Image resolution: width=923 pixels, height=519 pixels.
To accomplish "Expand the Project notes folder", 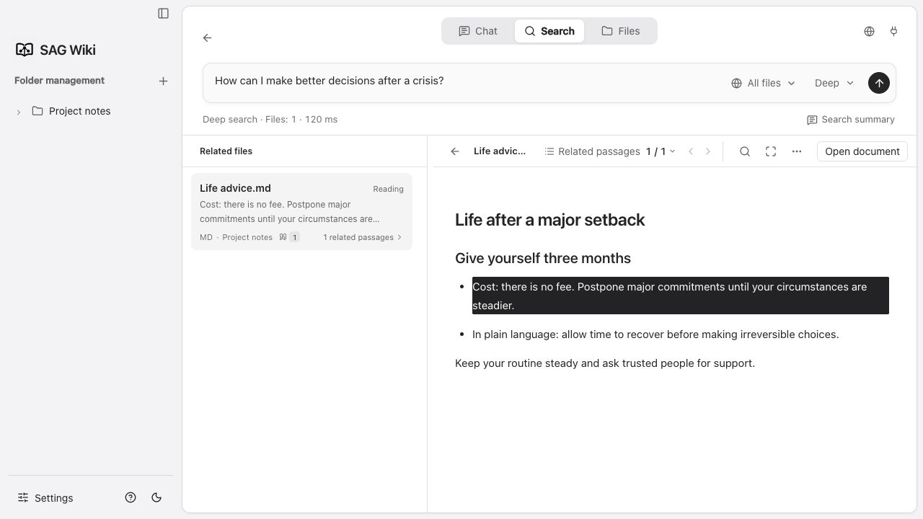I will [x=19, y=112].
